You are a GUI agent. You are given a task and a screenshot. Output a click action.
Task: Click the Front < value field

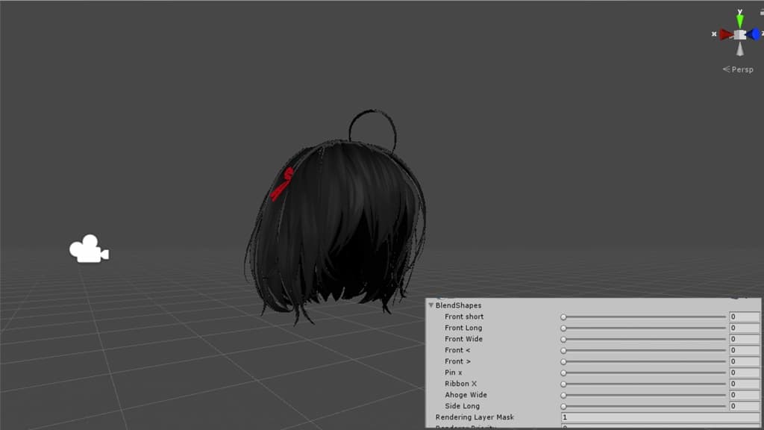[x=744, y=351]
